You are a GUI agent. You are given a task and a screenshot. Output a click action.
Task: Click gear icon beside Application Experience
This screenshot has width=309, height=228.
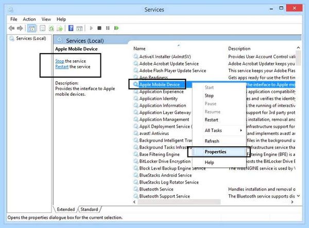pos(136,92)
